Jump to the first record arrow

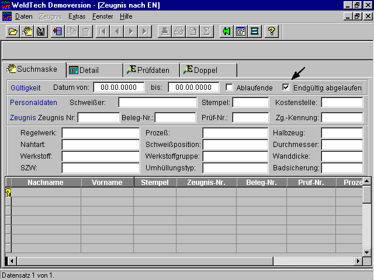tap(103, 32)
